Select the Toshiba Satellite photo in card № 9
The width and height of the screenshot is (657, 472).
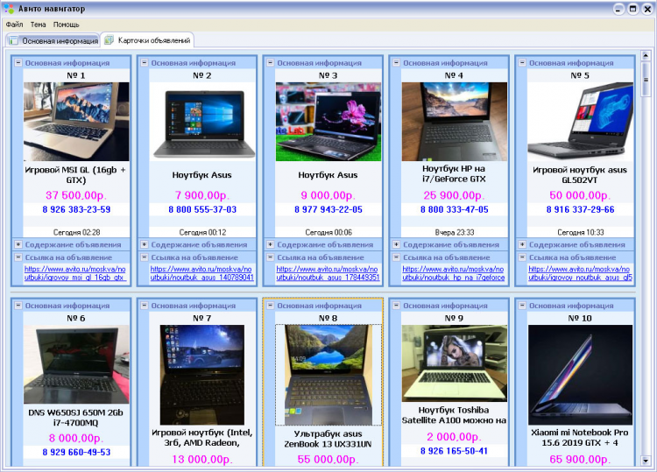pyautogui.click(x=454, y=363)
